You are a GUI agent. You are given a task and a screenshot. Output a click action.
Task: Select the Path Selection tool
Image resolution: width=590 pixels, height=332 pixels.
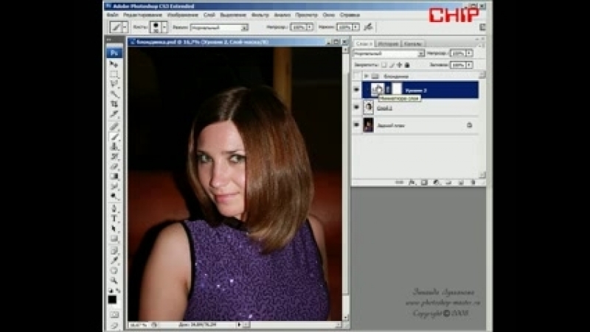click(114, 228)
